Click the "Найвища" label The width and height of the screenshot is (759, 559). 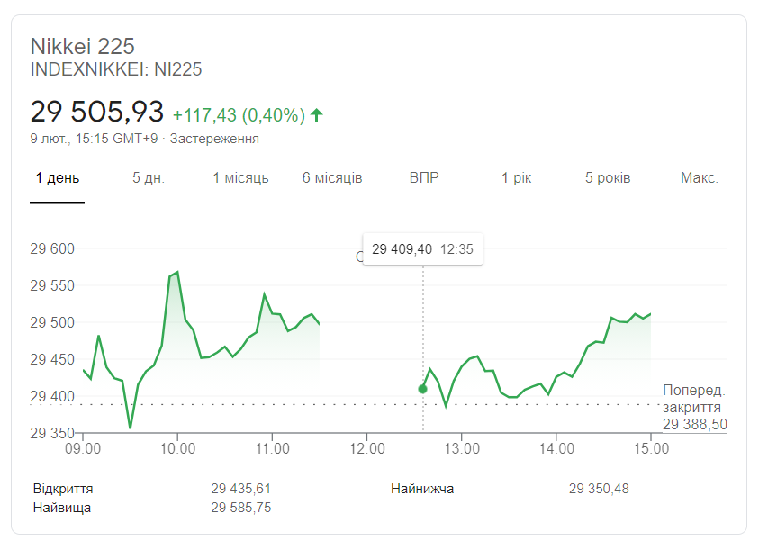tap(62, 508)
